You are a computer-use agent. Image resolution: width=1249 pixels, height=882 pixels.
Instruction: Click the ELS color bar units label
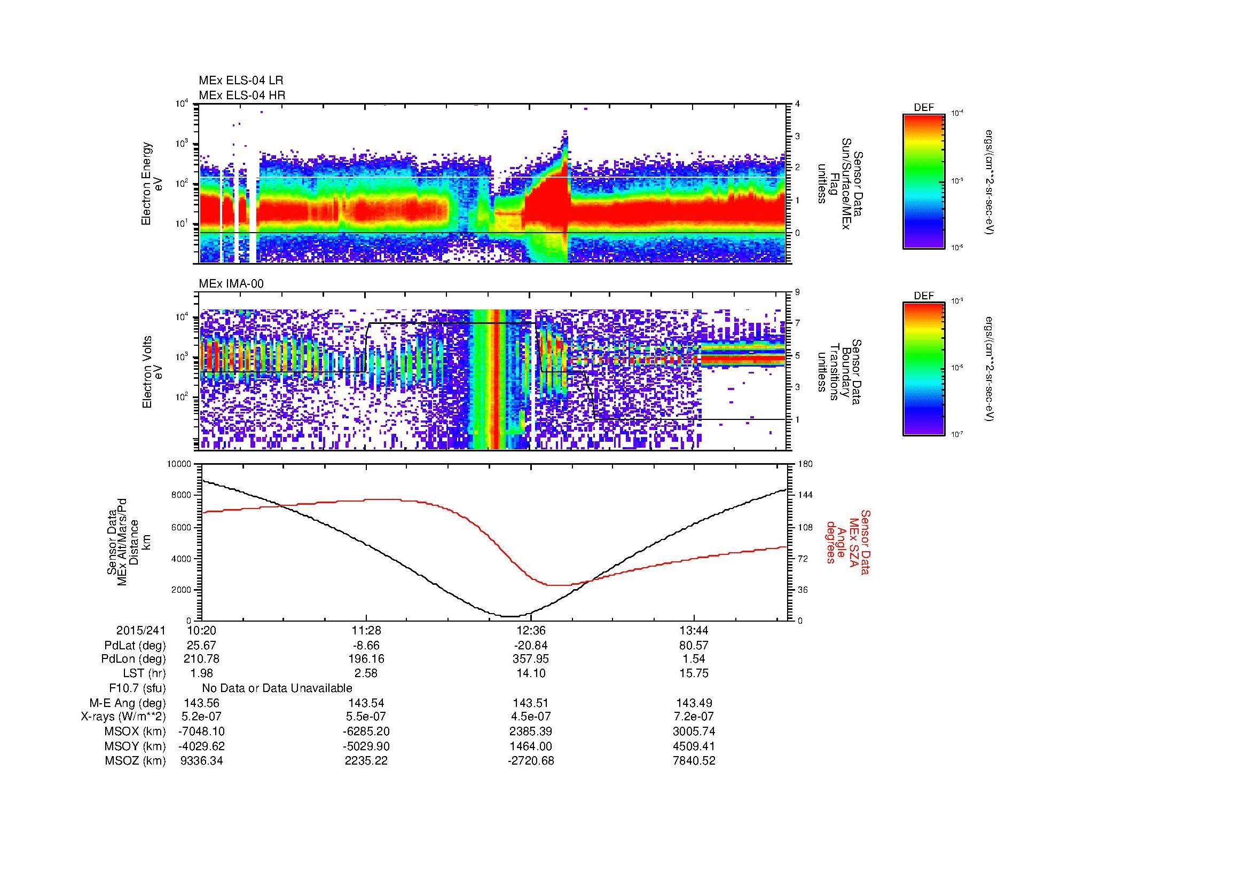(x=989, y=181)
